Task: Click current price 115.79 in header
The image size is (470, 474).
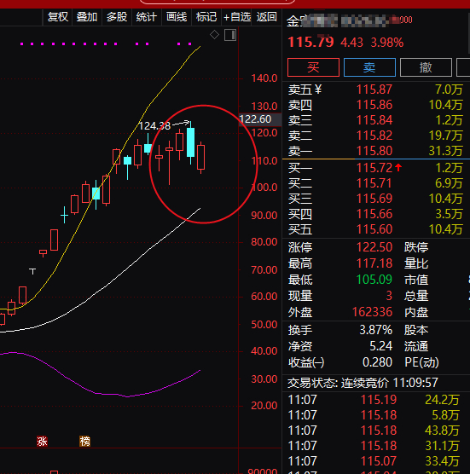Action: pyautogui.click(x=310, y=42)
